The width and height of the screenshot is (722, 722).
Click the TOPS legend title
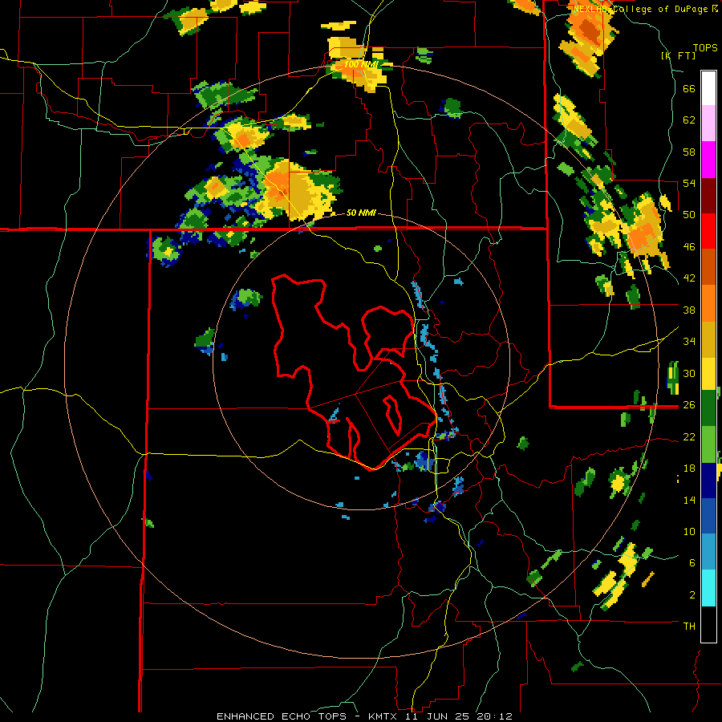coord(705,47)
